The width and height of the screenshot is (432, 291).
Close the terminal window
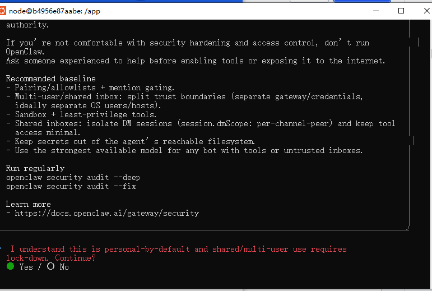[x=426, y=11]
